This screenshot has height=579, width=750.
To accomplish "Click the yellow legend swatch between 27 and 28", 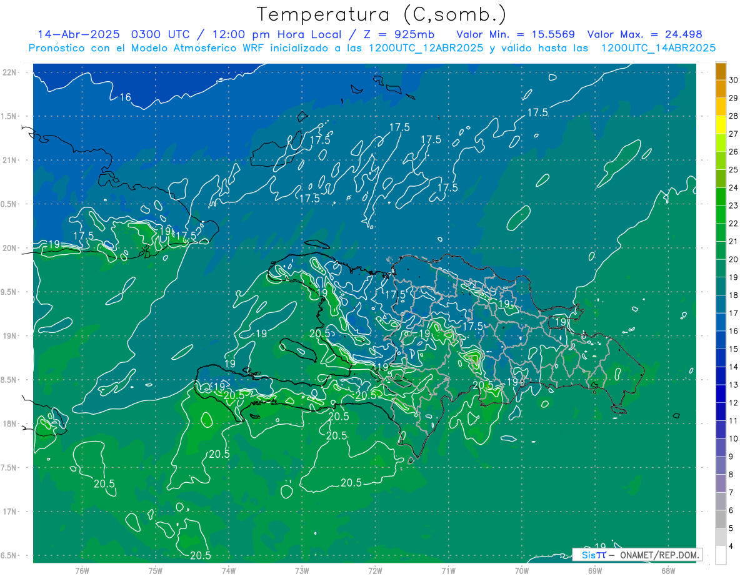I will click(721, 125).
